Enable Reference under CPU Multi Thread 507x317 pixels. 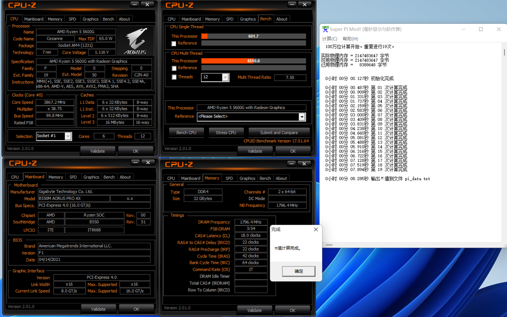click(174, 68)
